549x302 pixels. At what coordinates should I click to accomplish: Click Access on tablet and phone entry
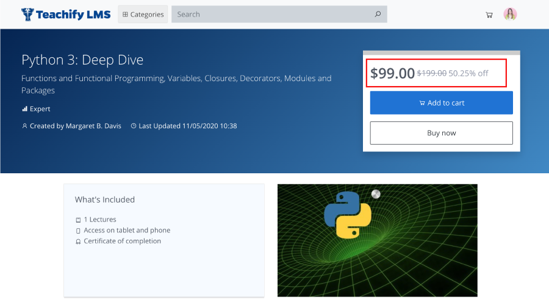click(127, 230)
